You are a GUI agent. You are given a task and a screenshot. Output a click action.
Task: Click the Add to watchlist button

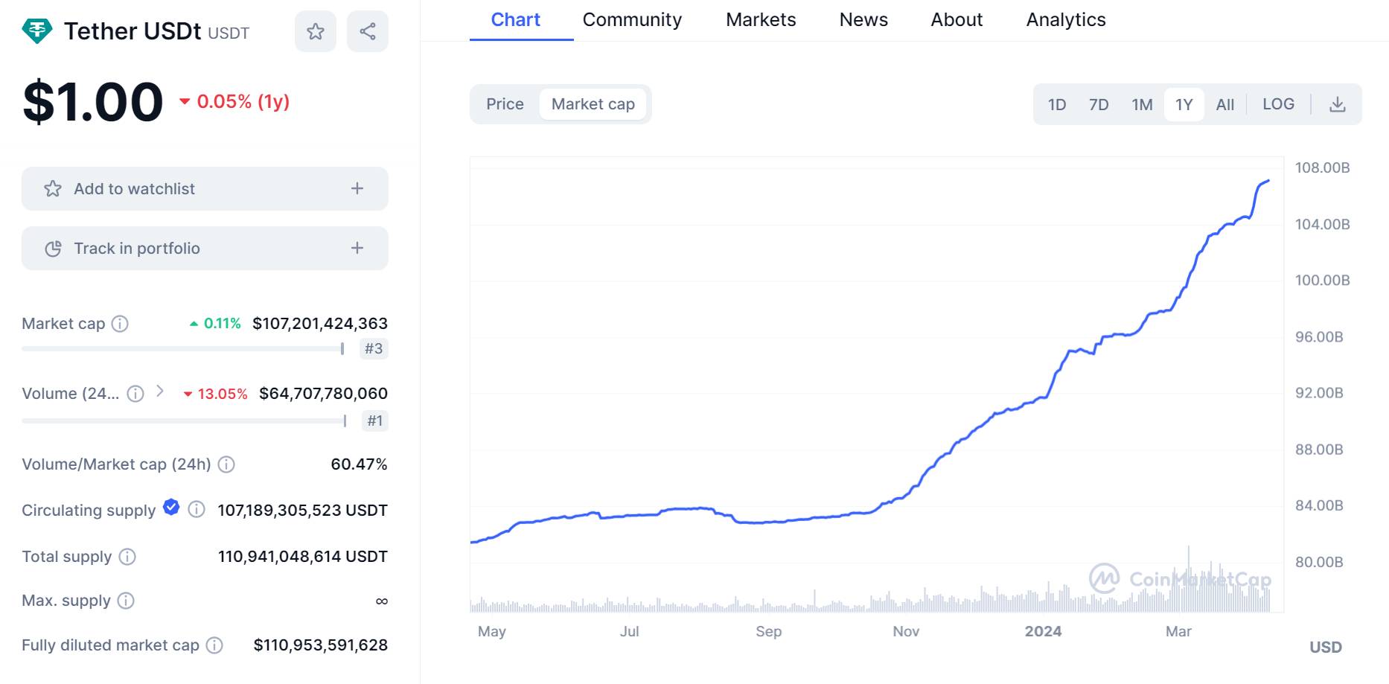pos(205,189)
